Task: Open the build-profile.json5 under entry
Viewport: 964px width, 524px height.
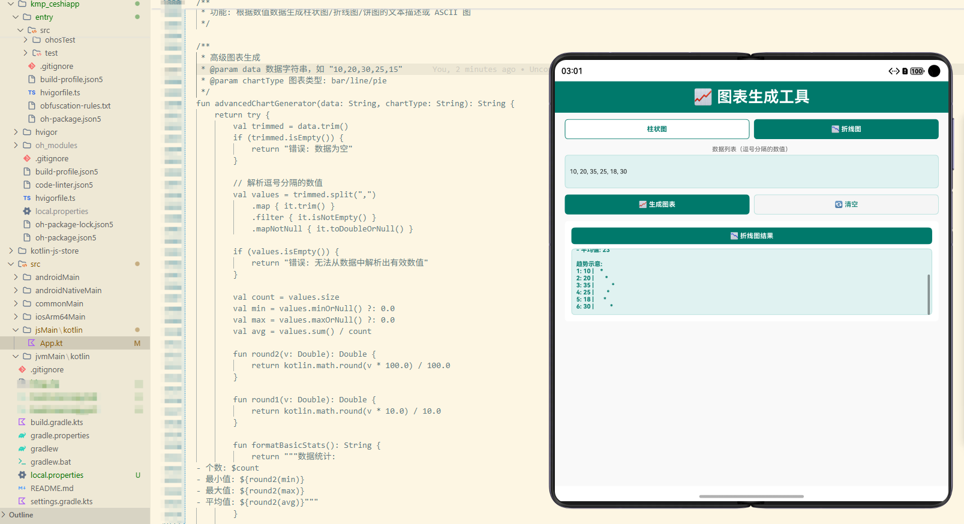Action: (x=71, y=80)
